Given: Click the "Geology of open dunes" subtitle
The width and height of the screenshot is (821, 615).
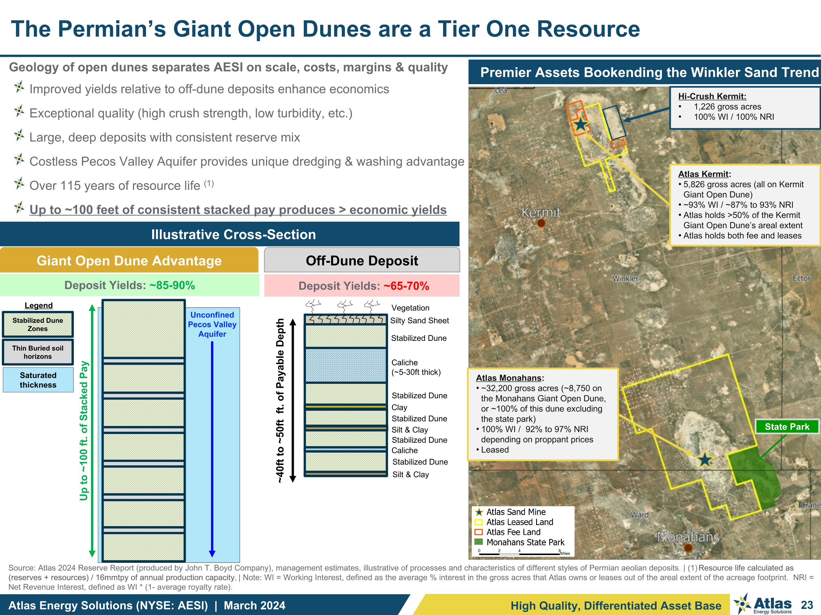Looking at the screenshot, I should 228,67.
